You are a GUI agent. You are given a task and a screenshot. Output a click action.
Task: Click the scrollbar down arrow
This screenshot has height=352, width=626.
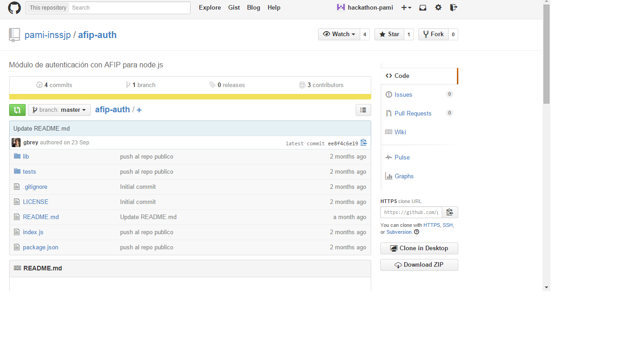pos(546,287)
